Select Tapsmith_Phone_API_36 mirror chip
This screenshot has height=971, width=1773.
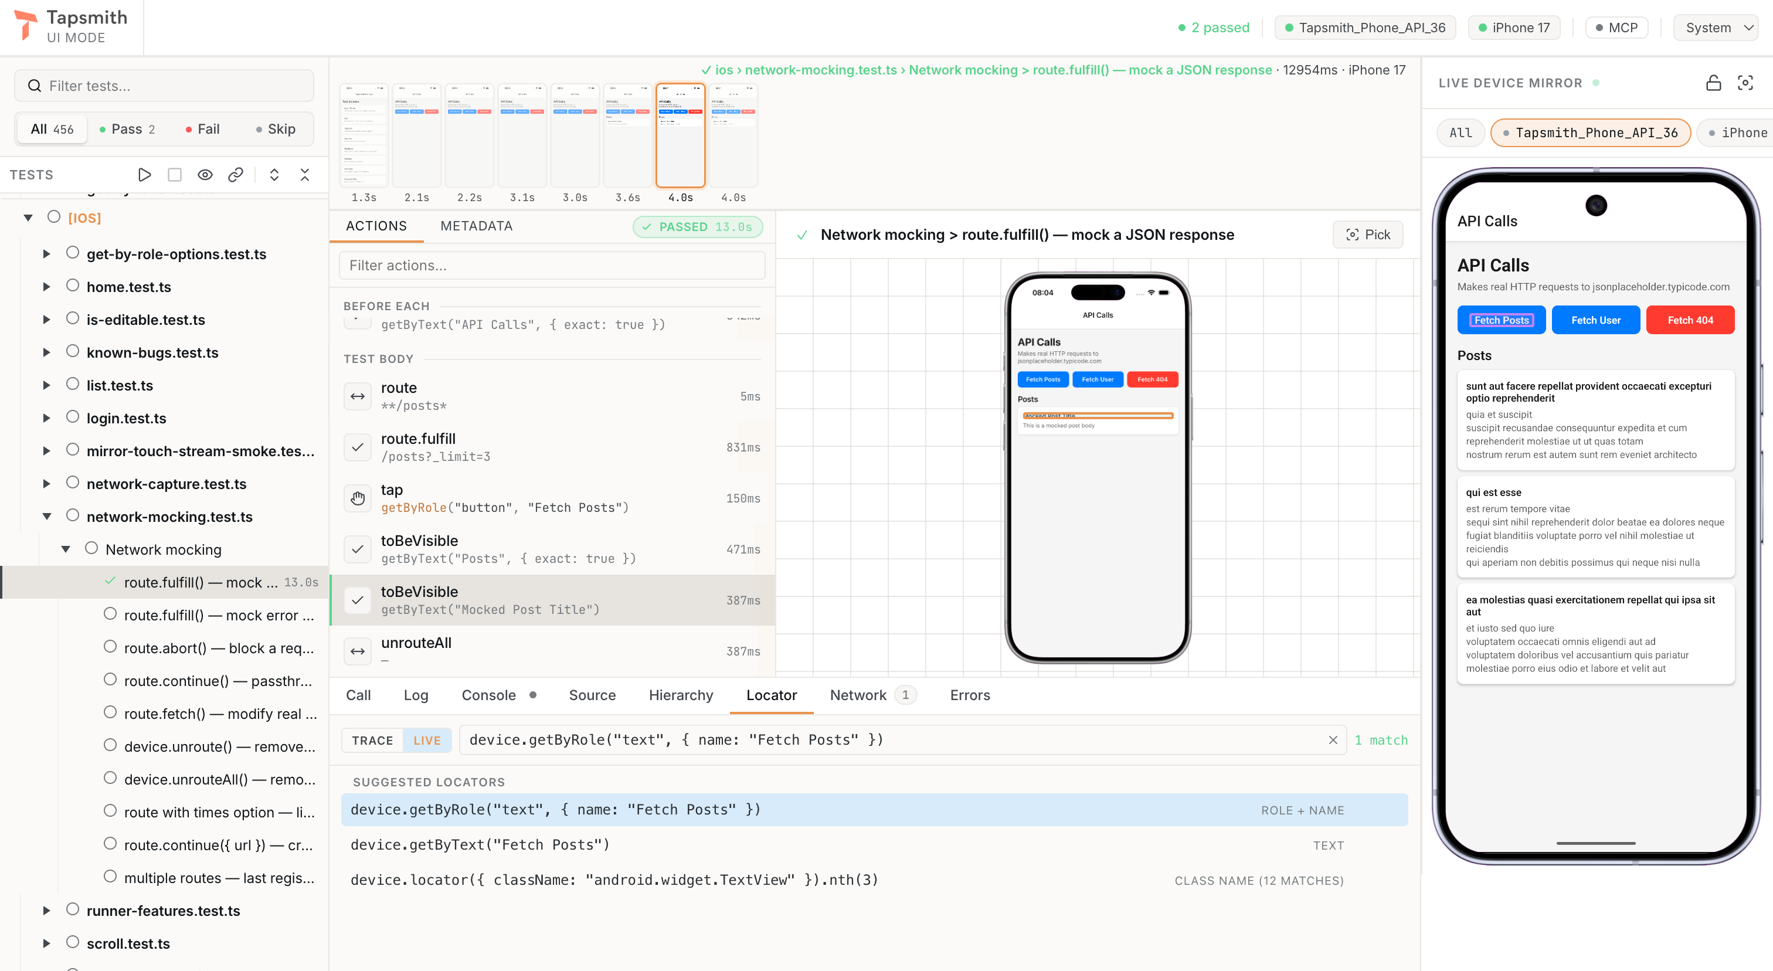point(1590,133)
